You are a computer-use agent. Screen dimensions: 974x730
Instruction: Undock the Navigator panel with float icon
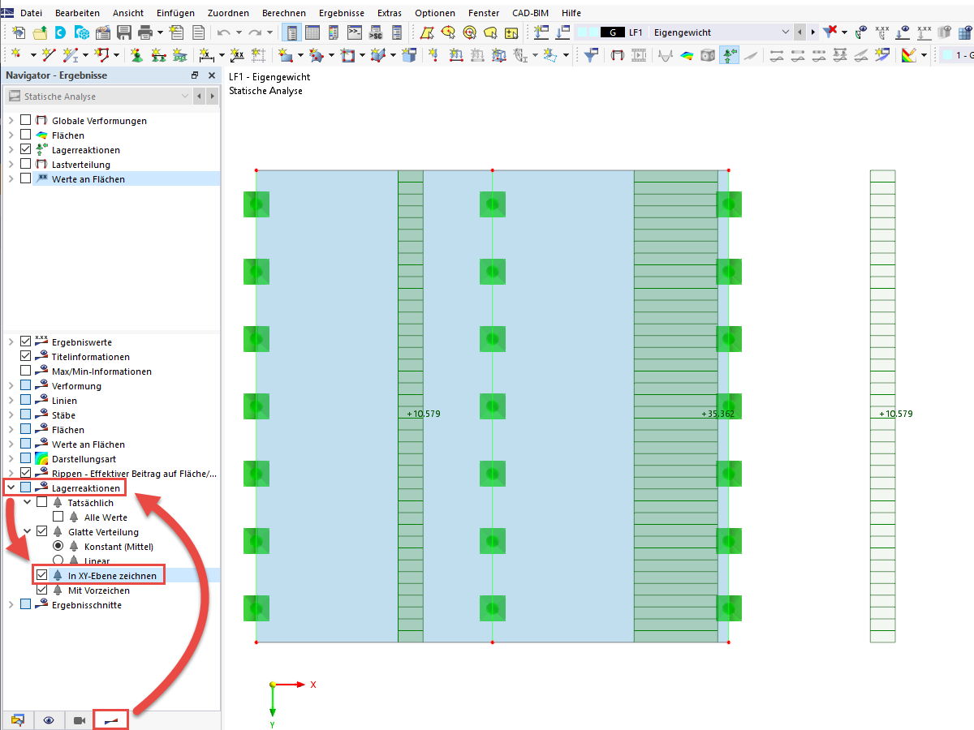[195, 75]
